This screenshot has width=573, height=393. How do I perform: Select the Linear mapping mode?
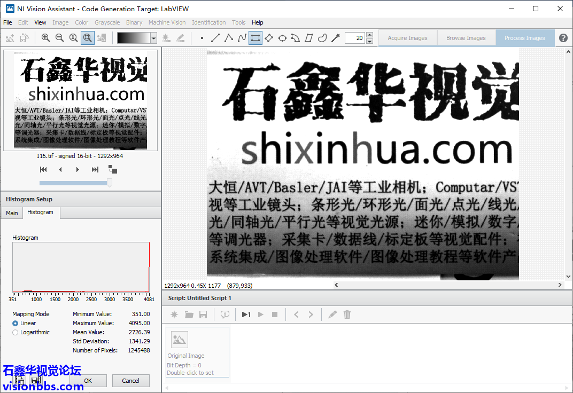click(16, 323)
